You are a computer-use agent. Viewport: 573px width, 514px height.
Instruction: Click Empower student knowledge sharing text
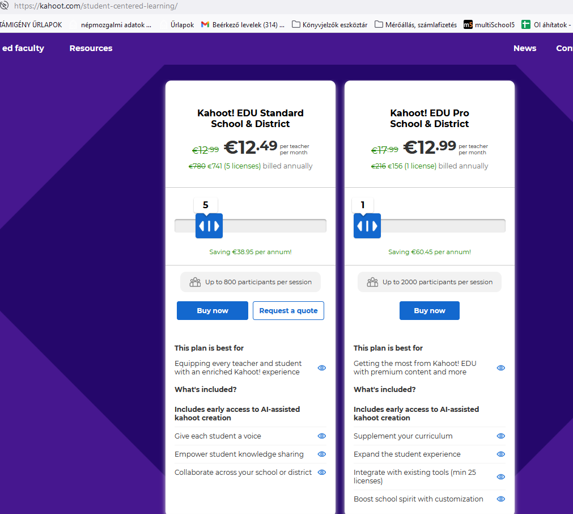click(239, 454)
